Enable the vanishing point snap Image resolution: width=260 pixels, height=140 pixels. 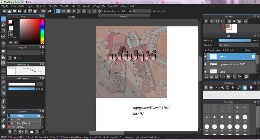click(x=74, y=11)
